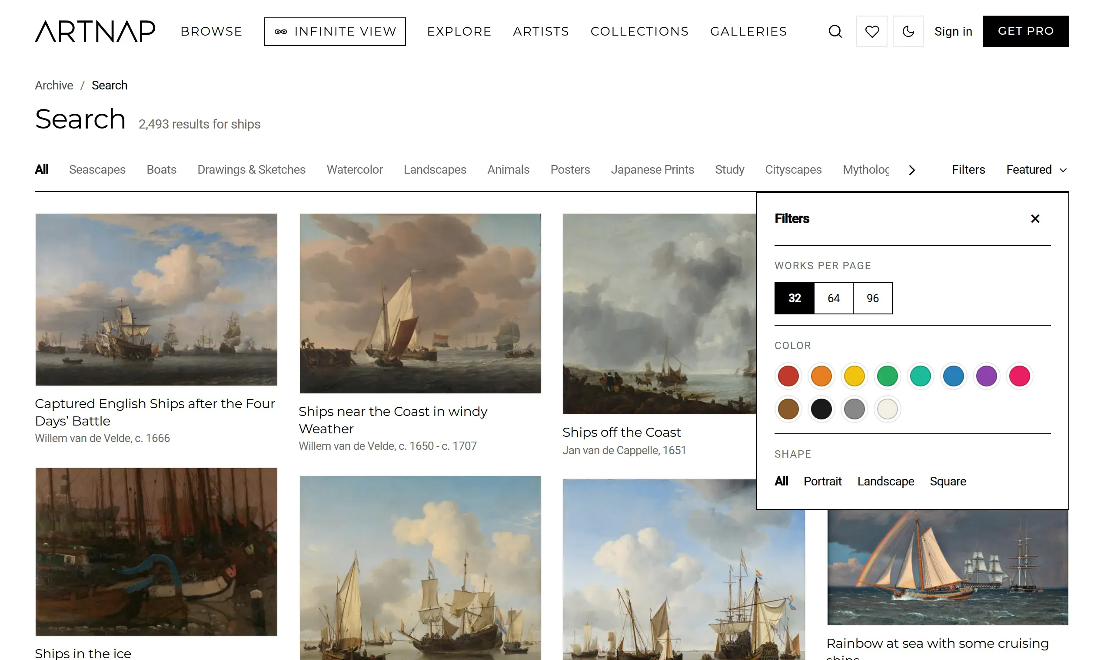Viewport: 1104px width, 660px height.
Task: Close the Filters panel with the X
Action: [1035, 218]
